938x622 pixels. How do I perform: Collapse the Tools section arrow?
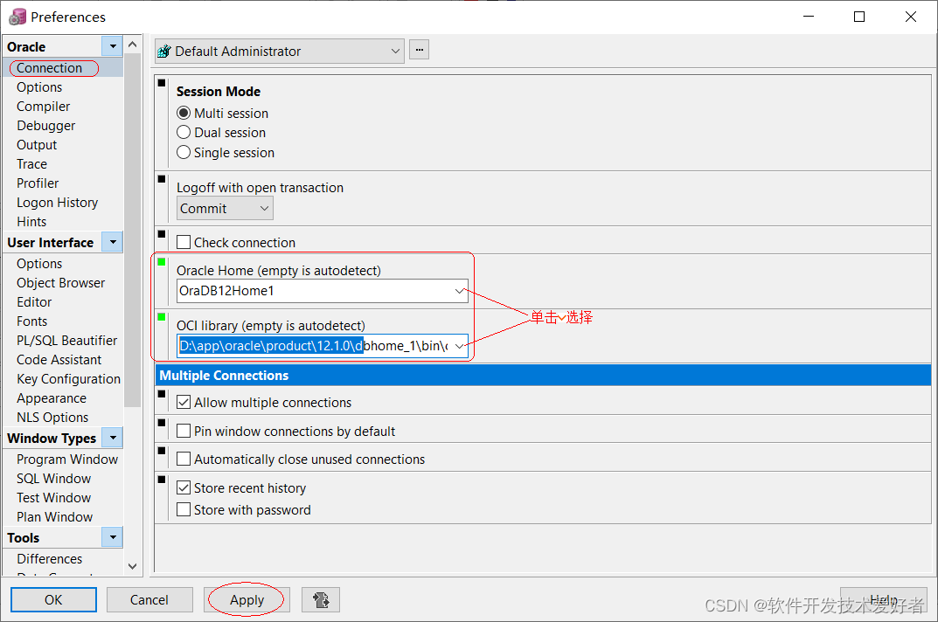[113, 537]
